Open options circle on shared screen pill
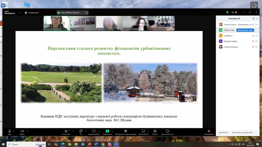262x147 pixels. (x=87, y=13)
